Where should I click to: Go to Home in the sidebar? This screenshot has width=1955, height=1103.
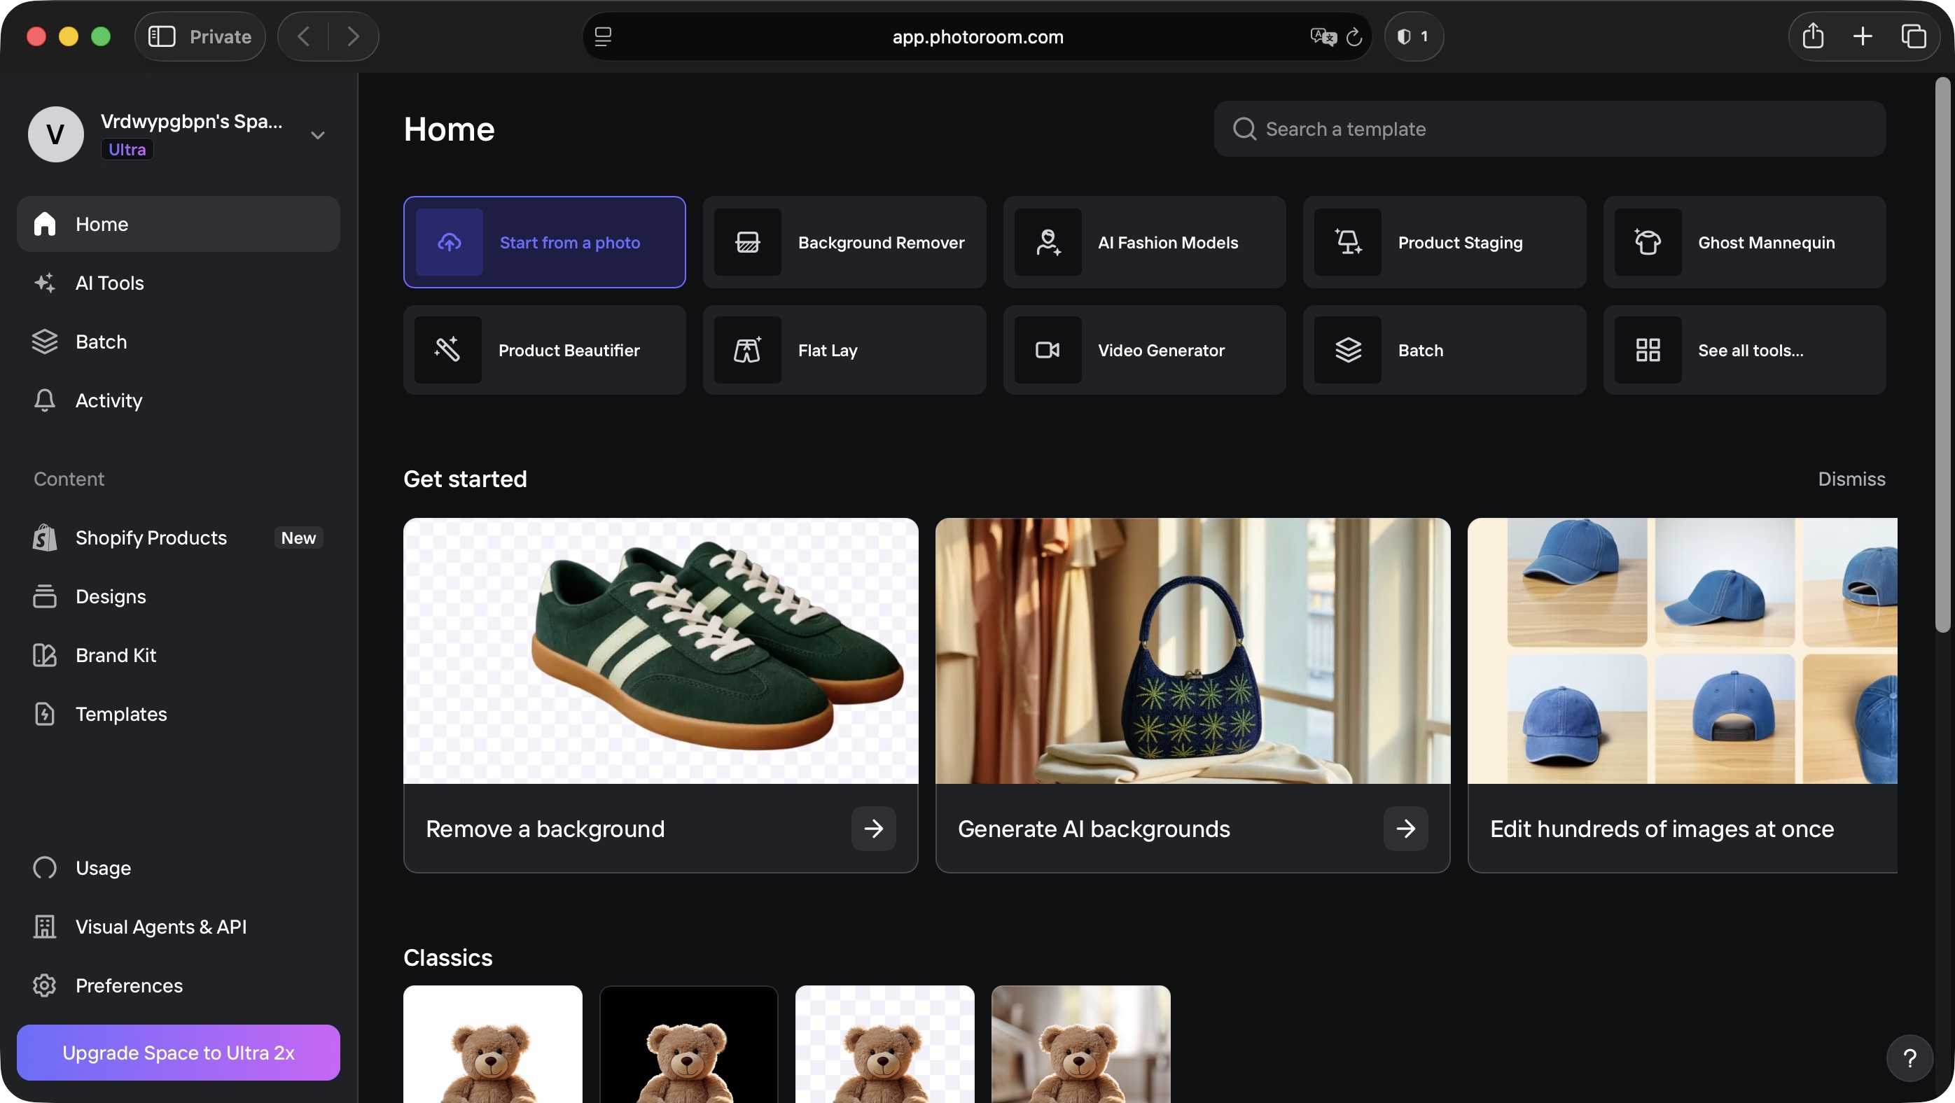[x=179, y=224]
